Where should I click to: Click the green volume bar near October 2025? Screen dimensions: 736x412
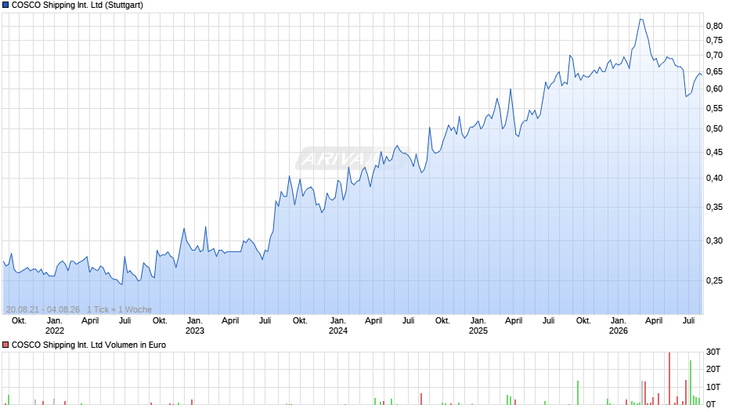tap(578, 392)
